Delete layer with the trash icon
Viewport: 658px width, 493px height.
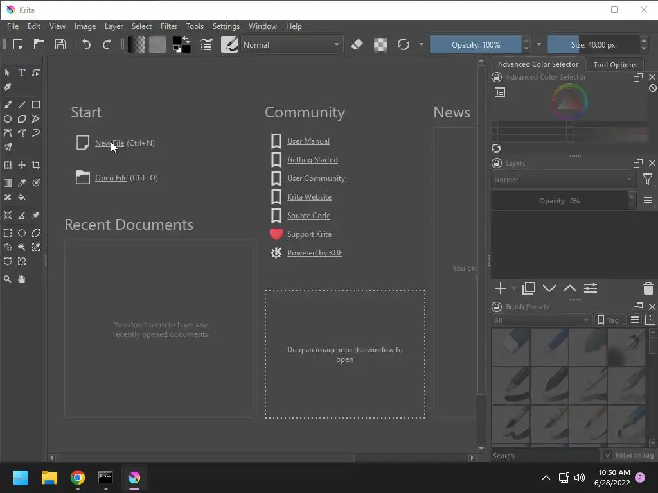[648, 288]
